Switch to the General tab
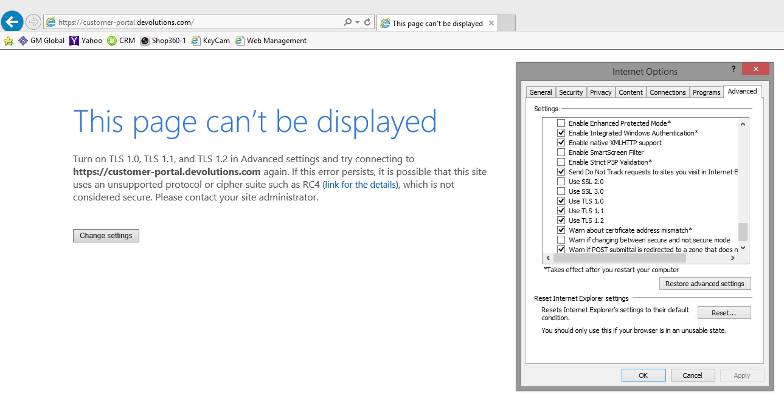 (x=541, y=92)
